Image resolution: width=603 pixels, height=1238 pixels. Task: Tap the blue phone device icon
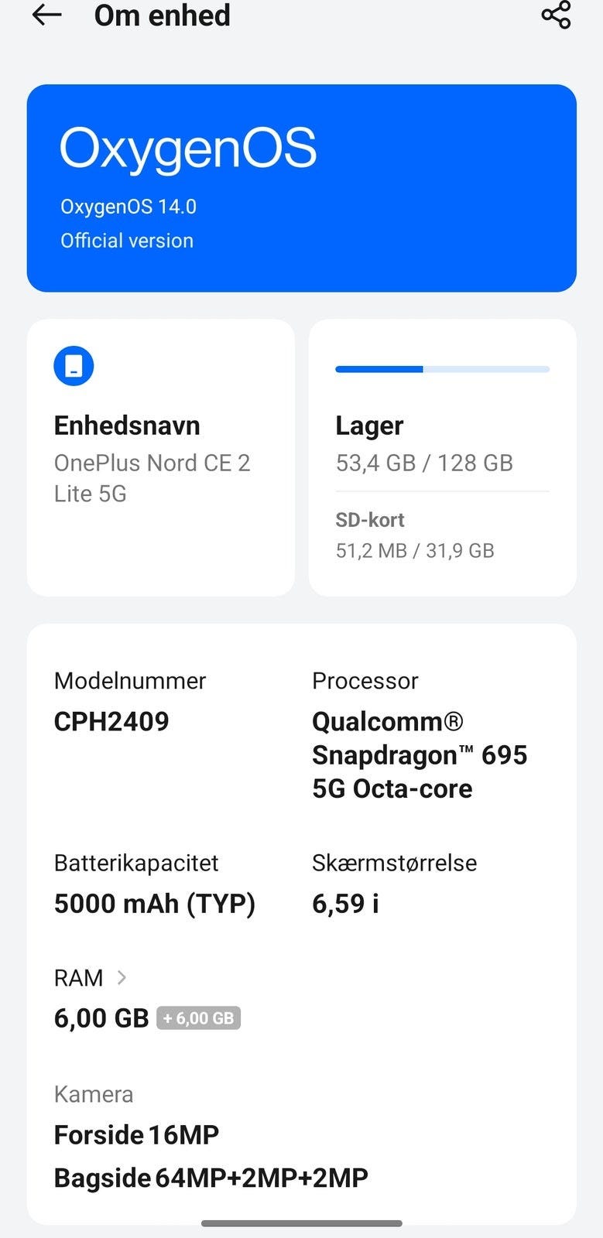tap(74, 365)
